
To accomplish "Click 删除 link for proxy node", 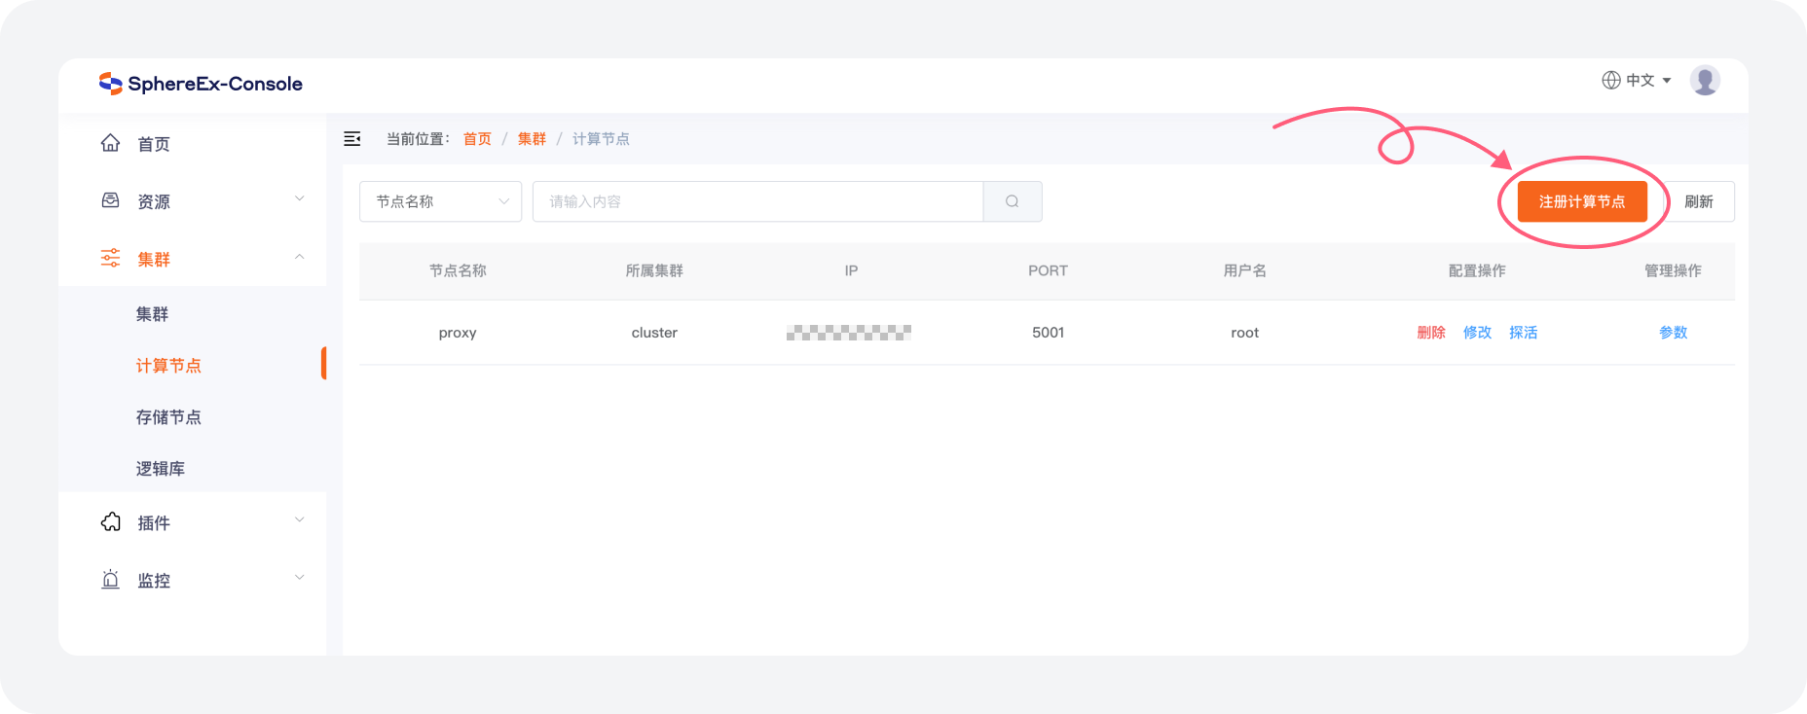I will pos(1431,333).
